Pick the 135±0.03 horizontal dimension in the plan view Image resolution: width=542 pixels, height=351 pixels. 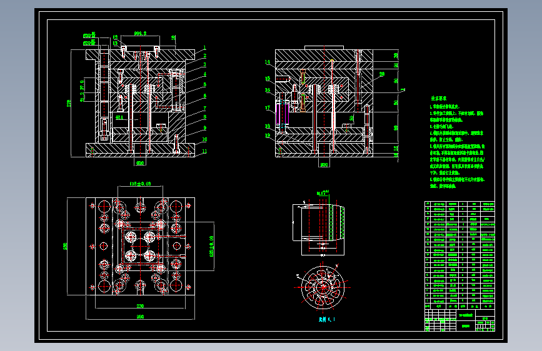[x=140, y=184]
